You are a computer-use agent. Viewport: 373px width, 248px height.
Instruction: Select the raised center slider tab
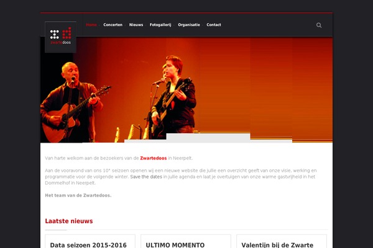pos(208,138)
